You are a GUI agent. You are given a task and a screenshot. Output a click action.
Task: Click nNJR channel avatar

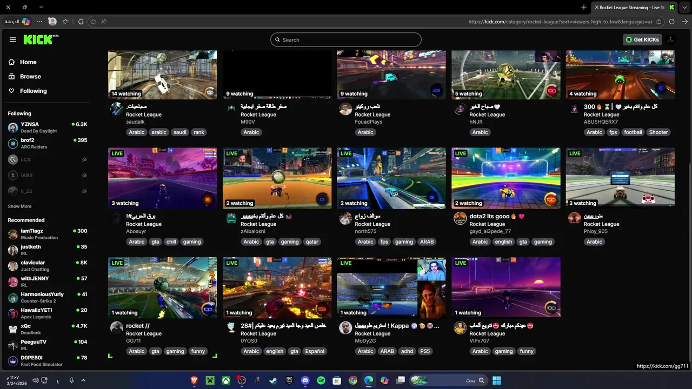pos(460,109)
